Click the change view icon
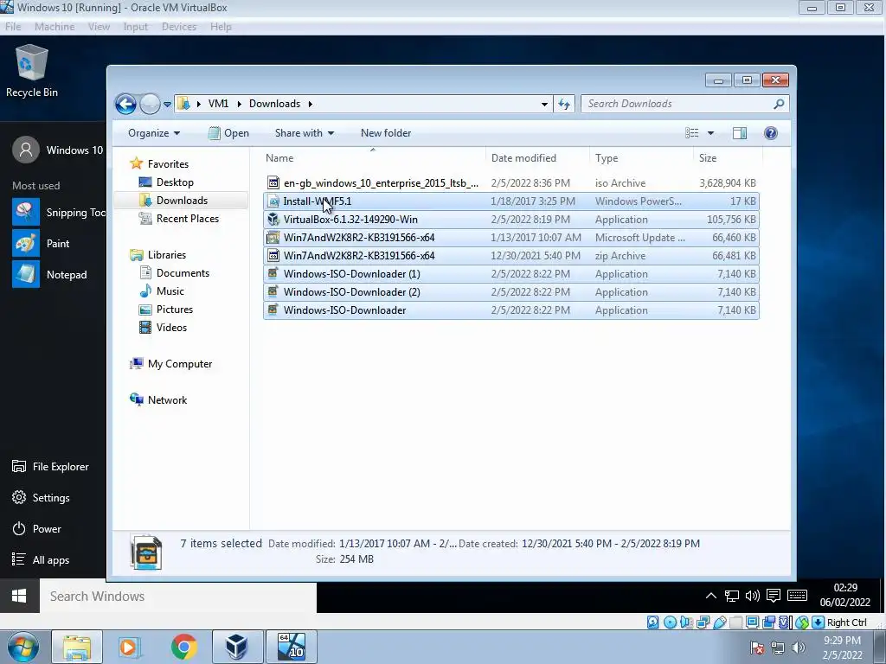Viewport: 886px width, 664px height. tap(691, 133)
